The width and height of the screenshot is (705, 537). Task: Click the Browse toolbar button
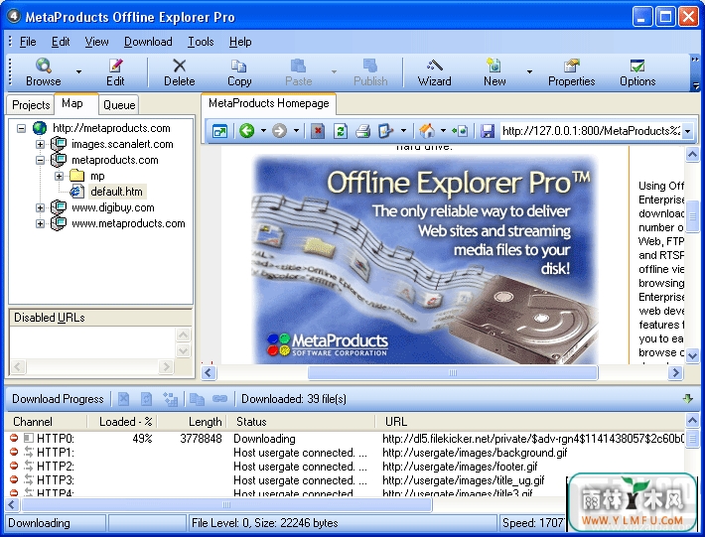click(43, 72)
